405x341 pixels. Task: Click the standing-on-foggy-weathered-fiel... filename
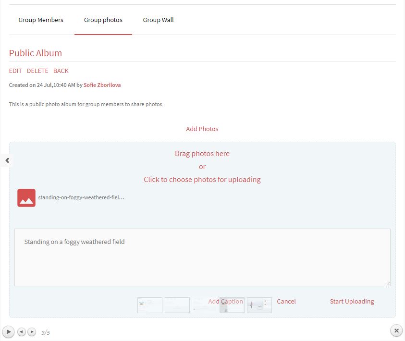pos(81,197)
